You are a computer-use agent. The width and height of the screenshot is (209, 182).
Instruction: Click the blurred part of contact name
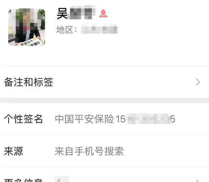[x=81, y=13]
